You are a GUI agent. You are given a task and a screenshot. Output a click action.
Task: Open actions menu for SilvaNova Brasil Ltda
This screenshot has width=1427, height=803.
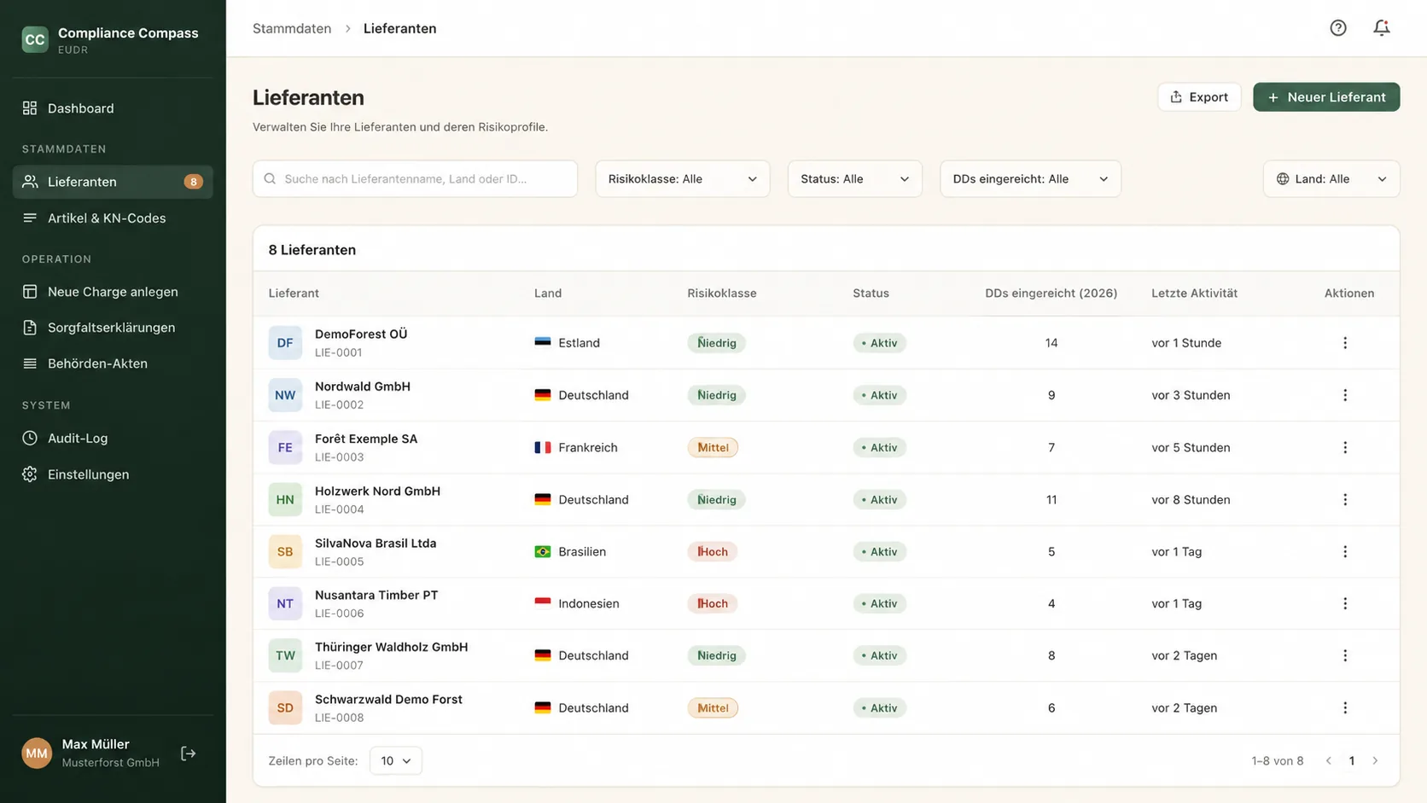pyautogui.click(x=1345, y=551)
